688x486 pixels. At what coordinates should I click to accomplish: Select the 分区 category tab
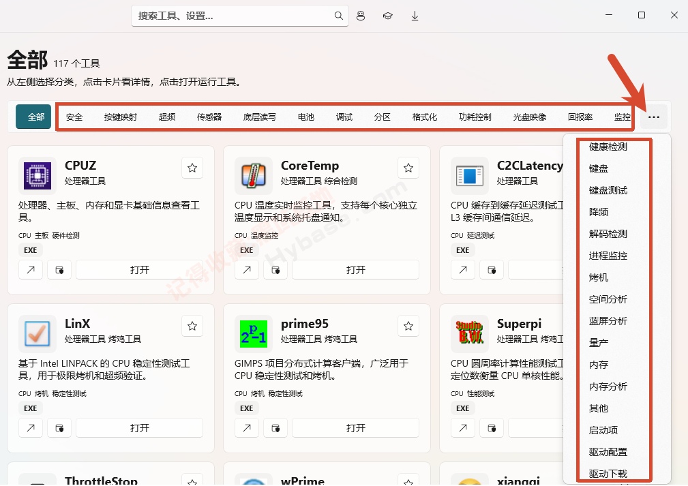coord(382,117)
